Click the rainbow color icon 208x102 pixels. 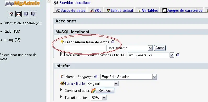(x=93, y=91)
